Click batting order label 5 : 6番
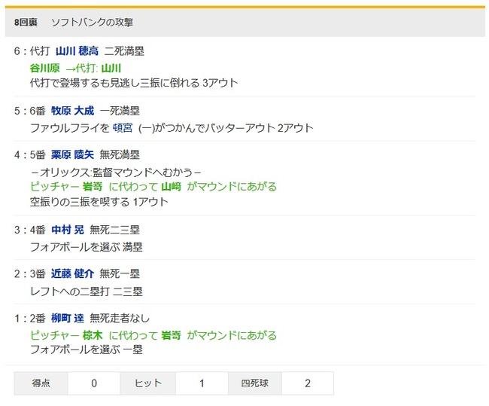The width and height of the screenshot is (489, 406). point(29,111)
